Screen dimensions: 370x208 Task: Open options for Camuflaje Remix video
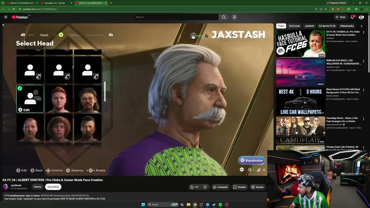(x=364, y=119)
